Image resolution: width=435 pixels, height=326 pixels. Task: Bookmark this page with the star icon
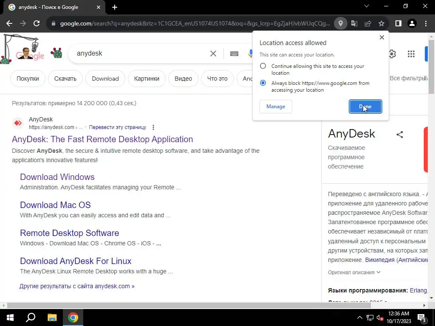tap(381, 24)
